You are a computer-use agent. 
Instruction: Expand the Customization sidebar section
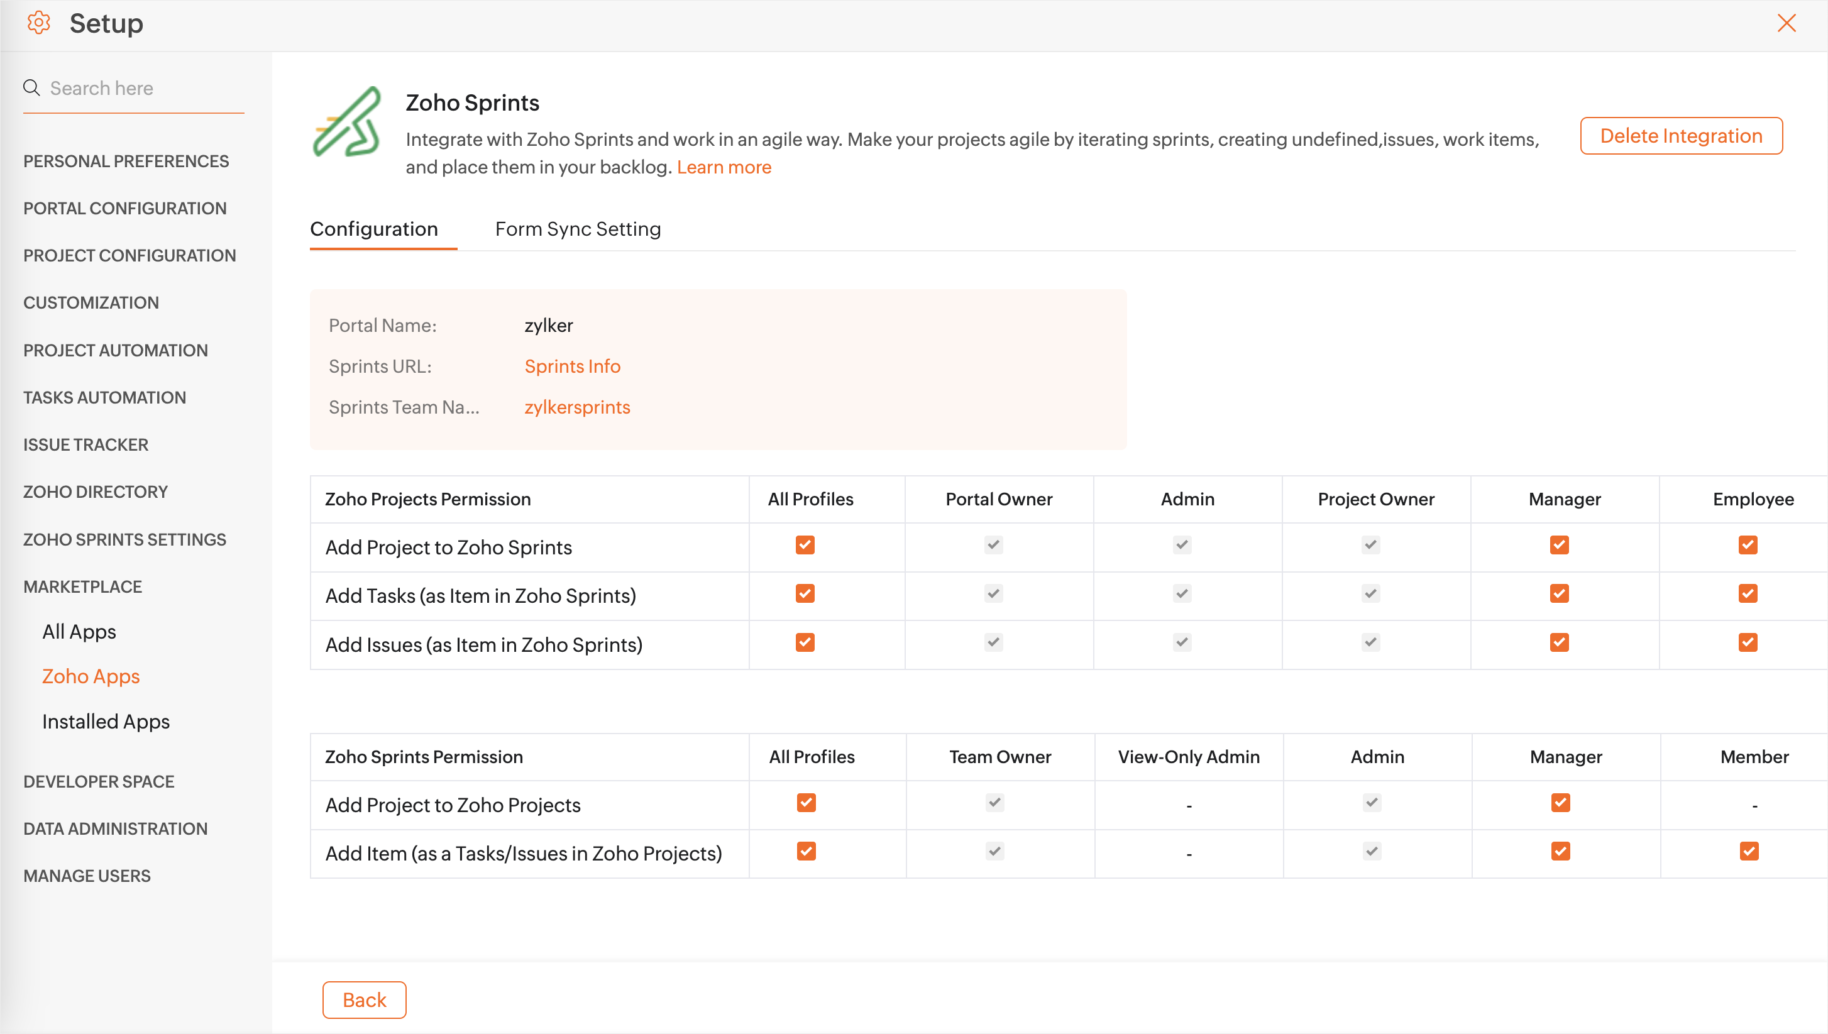pyautogui.click(x=91, y=302)
